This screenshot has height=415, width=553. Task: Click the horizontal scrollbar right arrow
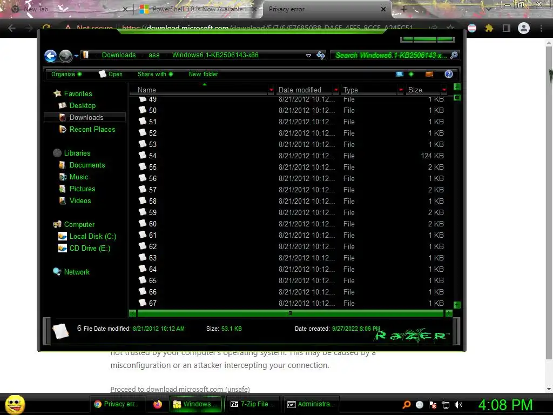point(449,313)
